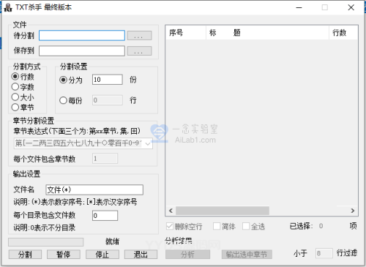Browse for the 保存到 destination folder
Image resolution: width=366 pixels, height=267 pixels.
coord(139,50)
